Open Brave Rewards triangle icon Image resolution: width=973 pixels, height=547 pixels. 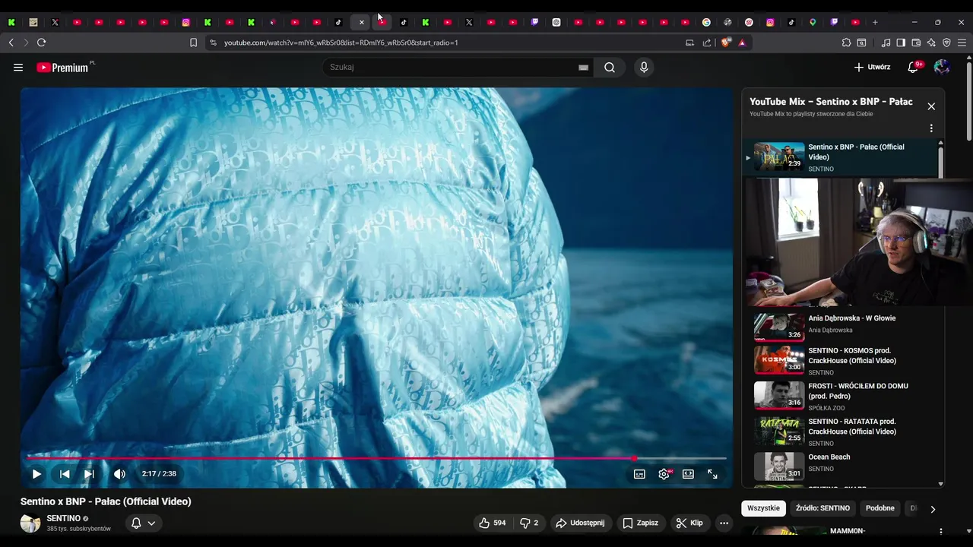coord(742,43)
